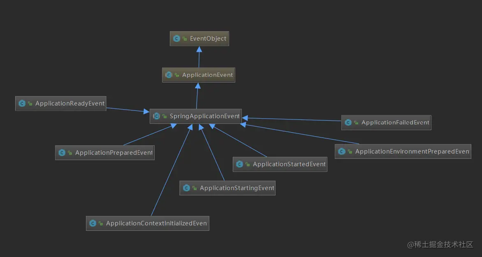Select the ApplicationPreparedEvent node label
Screen dimensions: 482x257
click(x=114, y=152)
